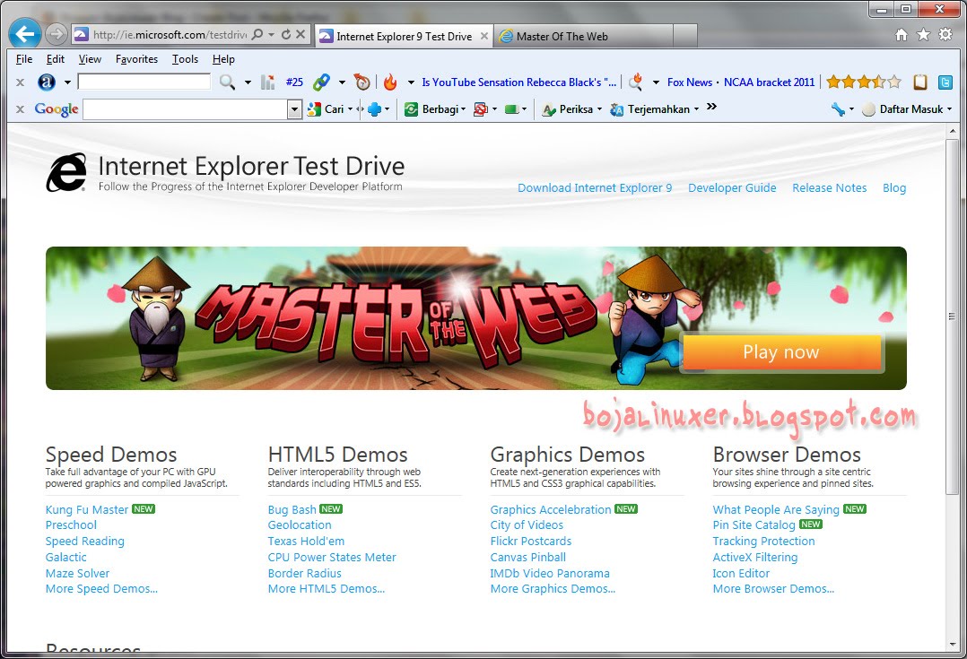Open the Tools menu

pos(185,59)
